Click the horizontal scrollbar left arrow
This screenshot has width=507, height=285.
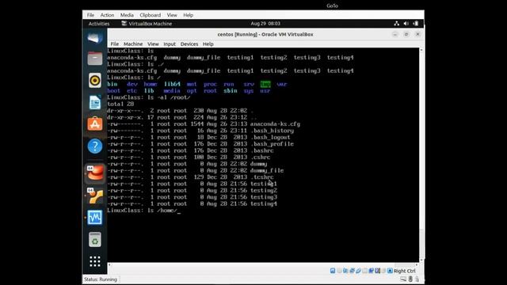[x=109, y=264]
